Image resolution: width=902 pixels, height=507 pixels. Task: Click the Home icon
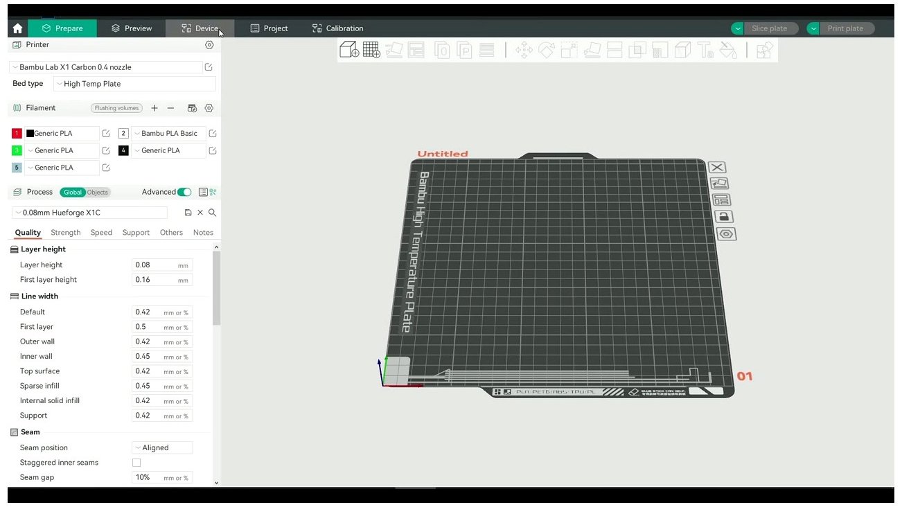pos(17,28)
